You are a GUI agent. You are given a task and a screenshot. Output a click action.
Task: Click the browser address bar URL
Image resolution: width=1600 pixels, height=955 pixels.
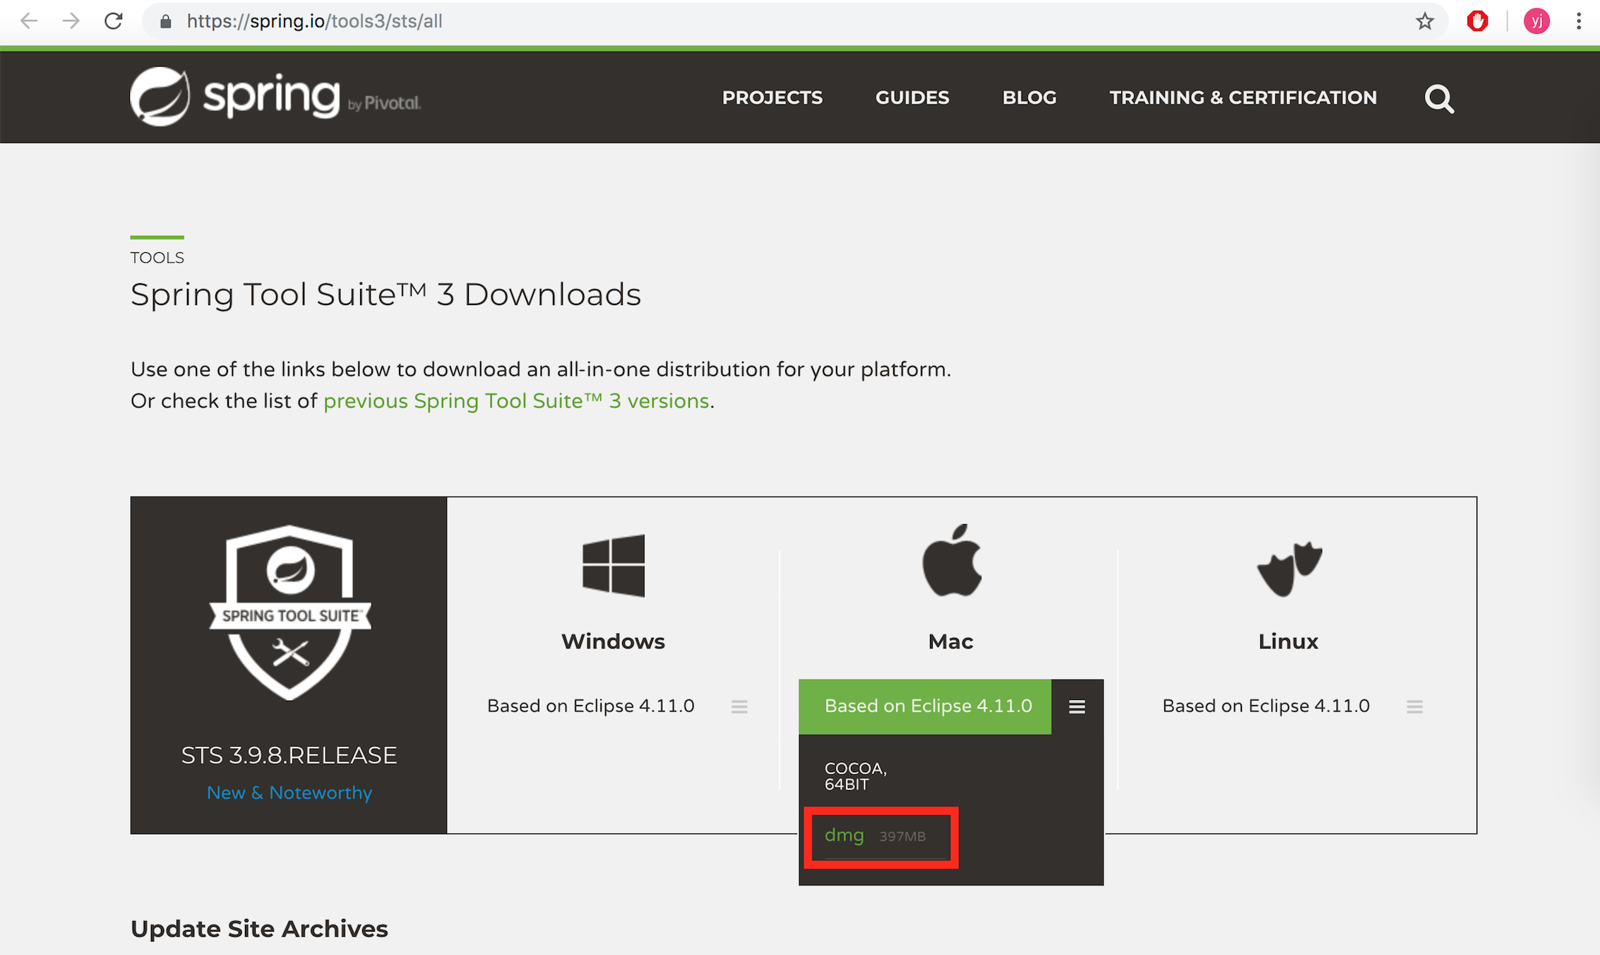(314, 21)
